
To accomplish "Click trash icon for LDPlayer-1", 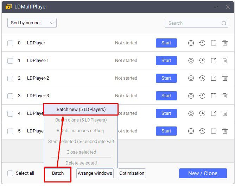I will (225, 61).
